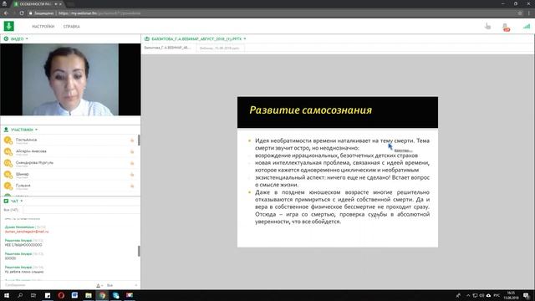Click the presentation slide titled Развитие самосознания
The height and width of the screenshot is (301, 535).
click(338, 171)
